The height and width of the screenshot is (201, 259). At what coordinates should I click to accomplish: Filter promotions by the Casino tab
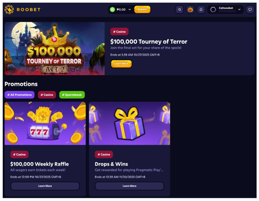[x=47, y=95]
